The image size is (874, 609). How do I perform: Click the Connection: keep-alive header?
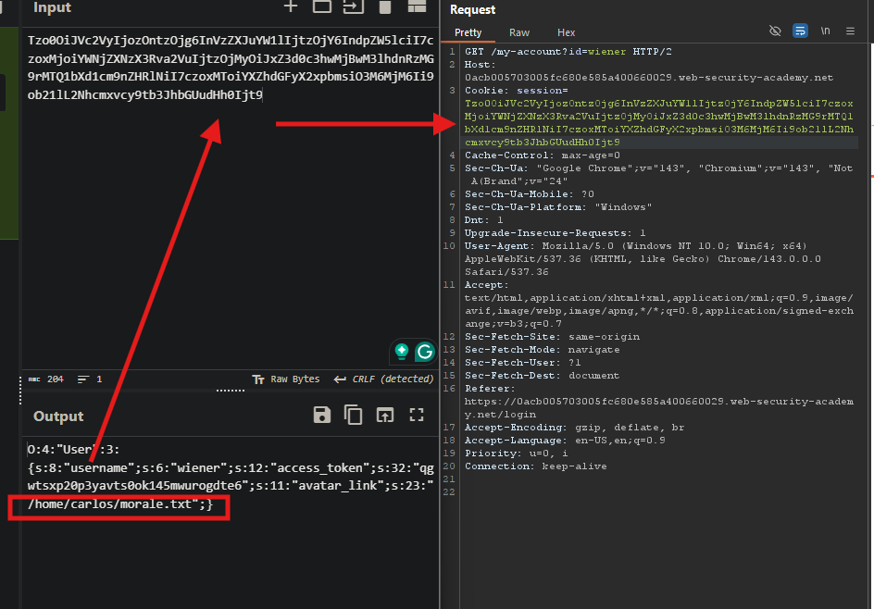click(x=536, y=466)
